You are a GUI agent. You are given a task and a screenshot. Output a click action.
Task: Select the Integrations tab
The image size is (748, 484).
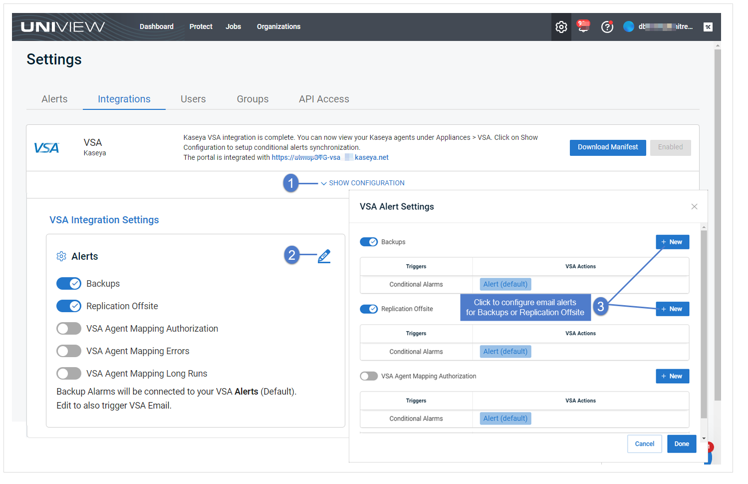(x=124, y=99)
